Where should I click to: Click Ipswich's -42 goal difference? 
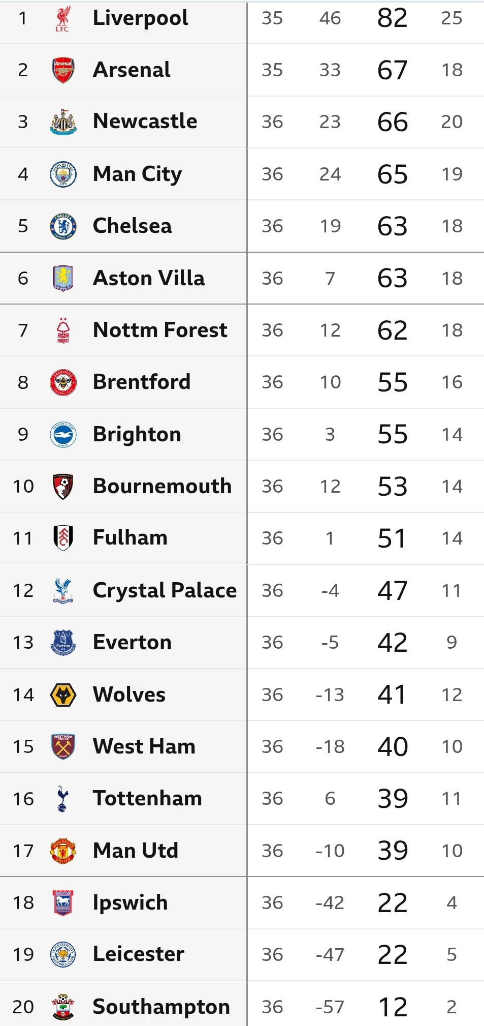[330, 903]
